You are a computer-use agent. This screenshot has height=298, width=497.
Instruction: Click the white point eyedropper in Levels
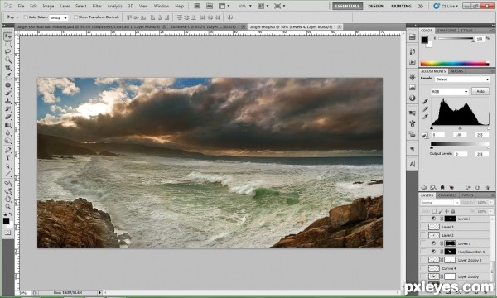[x=425, y=117]
